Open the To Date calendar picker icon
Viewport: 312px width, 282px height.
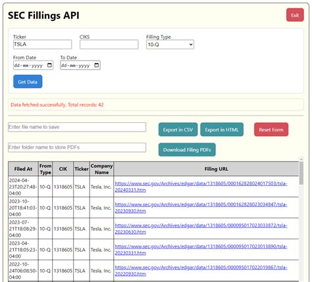97,65
